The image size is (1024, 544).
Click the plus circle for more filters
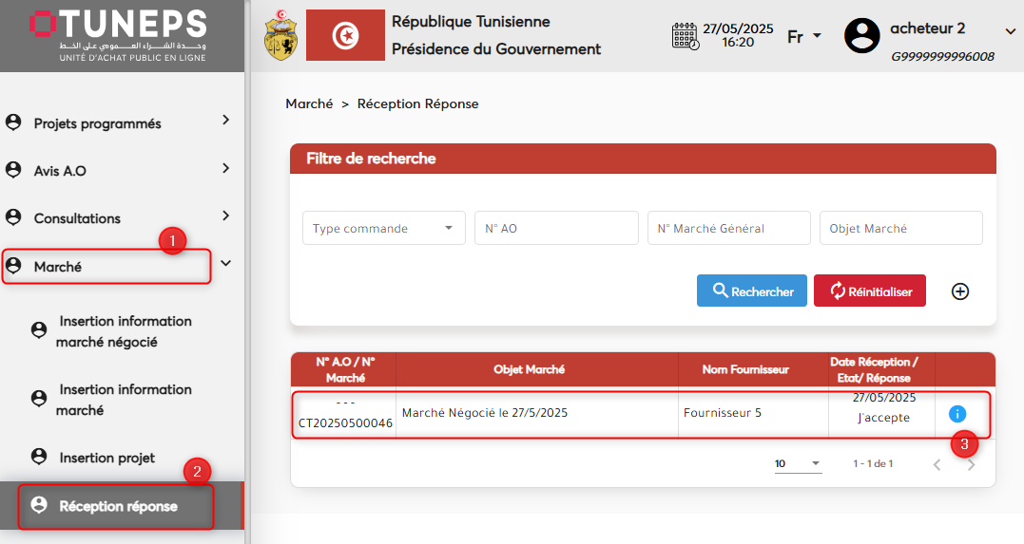pos(960,291)
